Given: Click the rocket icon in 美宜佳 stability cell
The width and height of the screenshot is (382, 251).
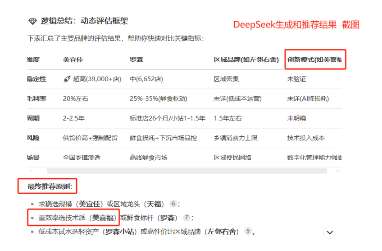Looking at the screenshot, I should point(67,79).
